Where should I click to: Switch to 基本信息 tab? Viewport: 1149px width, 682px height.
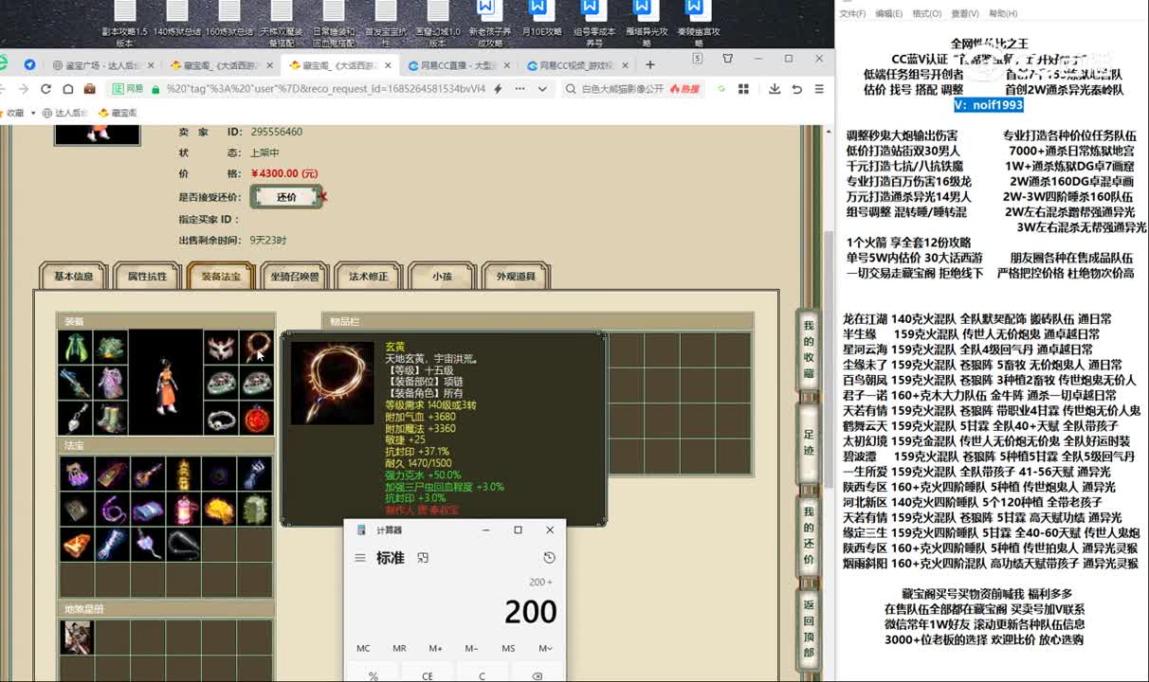[x=74, y=277]
